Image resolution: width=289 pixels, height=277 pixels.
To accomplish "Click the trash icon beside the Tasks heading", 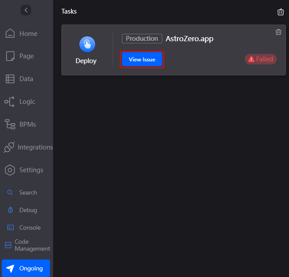I will (x=281, y=12).
